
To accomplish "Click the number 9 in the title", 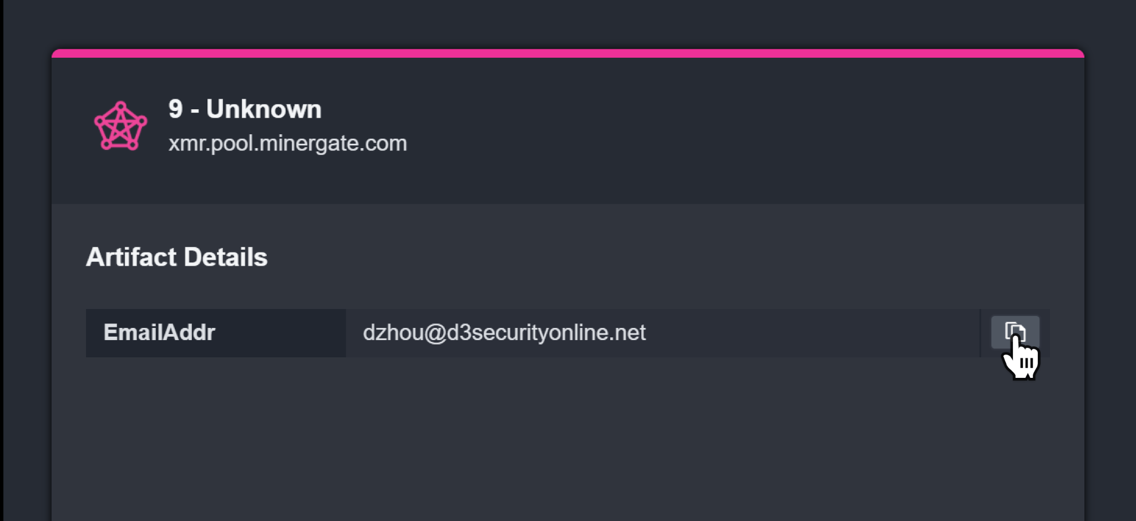I will coord(175,109).
